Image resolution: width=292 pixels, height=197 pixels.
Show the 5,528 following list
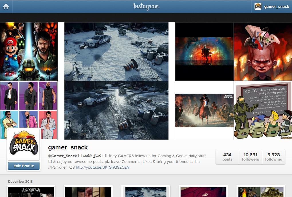274,157
